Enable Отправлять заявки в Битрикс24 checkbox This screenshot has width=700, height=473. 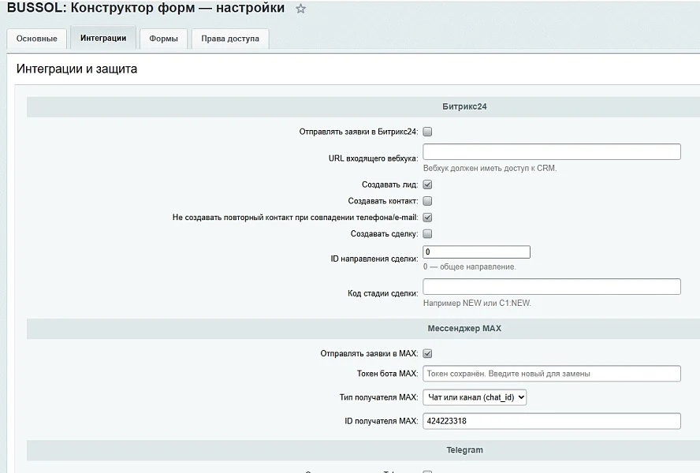tap(427, 132)
